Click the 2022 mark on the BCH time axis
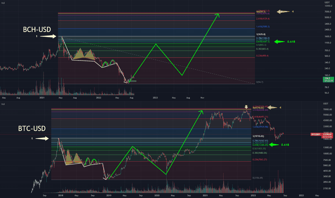The image size is (335, 198). click(98, 98)
